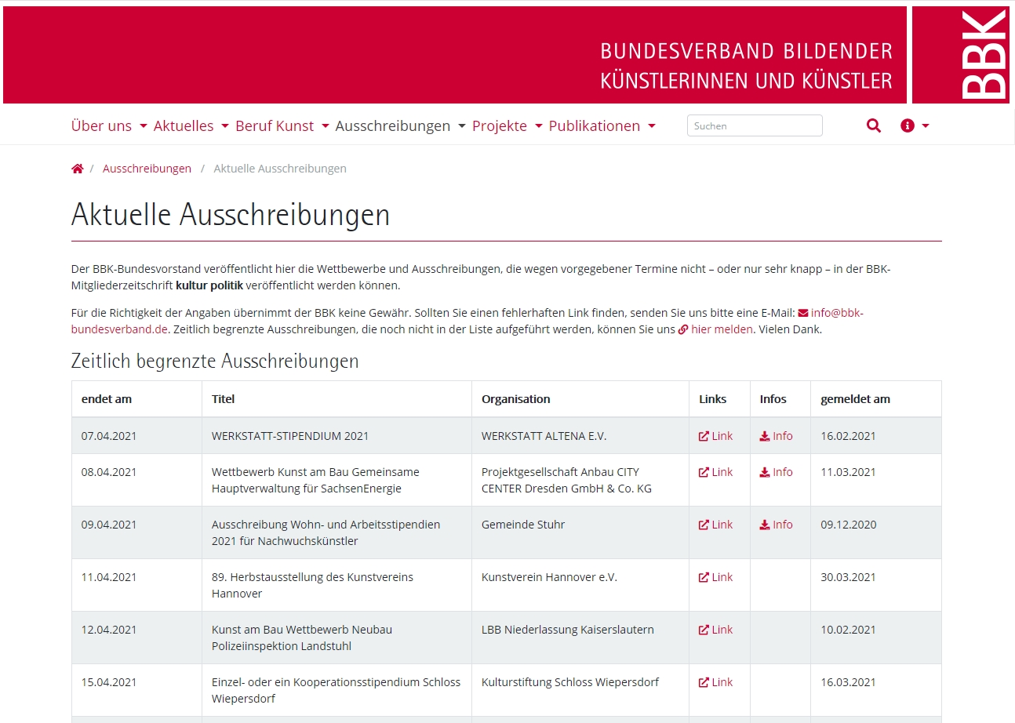
Task: Focus the Suchen search field
Action: pyautogui.click(x=755, y=125)
